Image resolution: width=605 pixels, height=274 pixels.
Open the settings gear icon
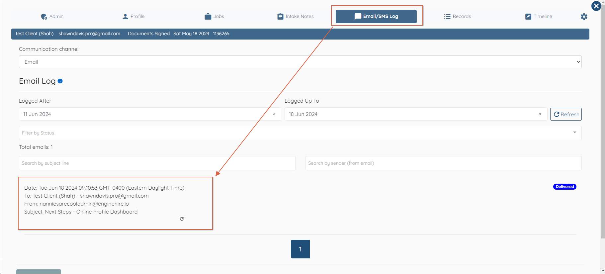(x=584, y=17)
